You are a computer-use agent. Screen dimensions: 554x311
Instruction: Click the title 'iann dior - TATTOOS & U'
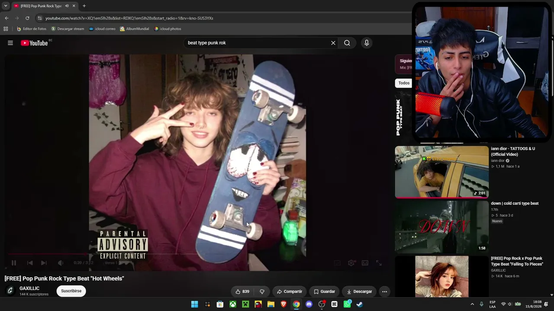click(x=513, y=152)
